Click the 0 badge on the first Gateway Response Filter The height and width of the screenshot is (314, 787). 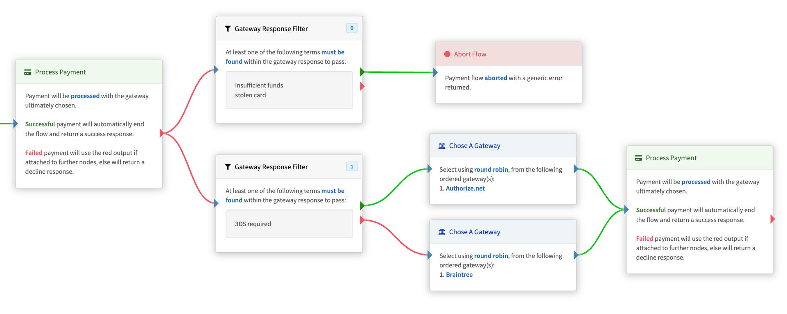(352, 28)
